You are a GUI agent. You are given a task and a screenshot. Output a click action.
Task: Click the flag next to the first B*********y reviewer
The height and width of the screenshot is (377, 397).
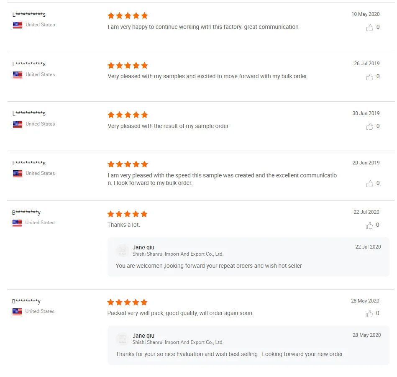click(x=17, y=223)
